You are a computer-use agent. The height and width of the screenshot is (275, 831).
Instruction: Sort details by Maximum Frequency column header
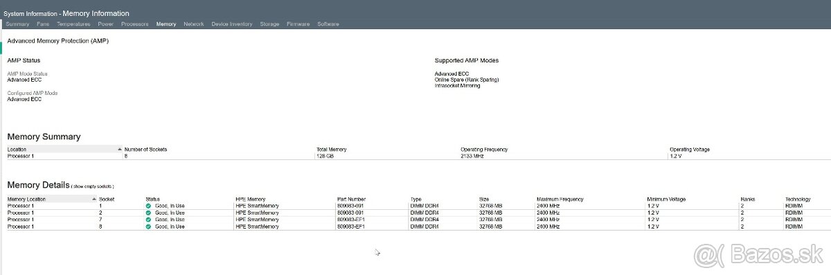560,199
